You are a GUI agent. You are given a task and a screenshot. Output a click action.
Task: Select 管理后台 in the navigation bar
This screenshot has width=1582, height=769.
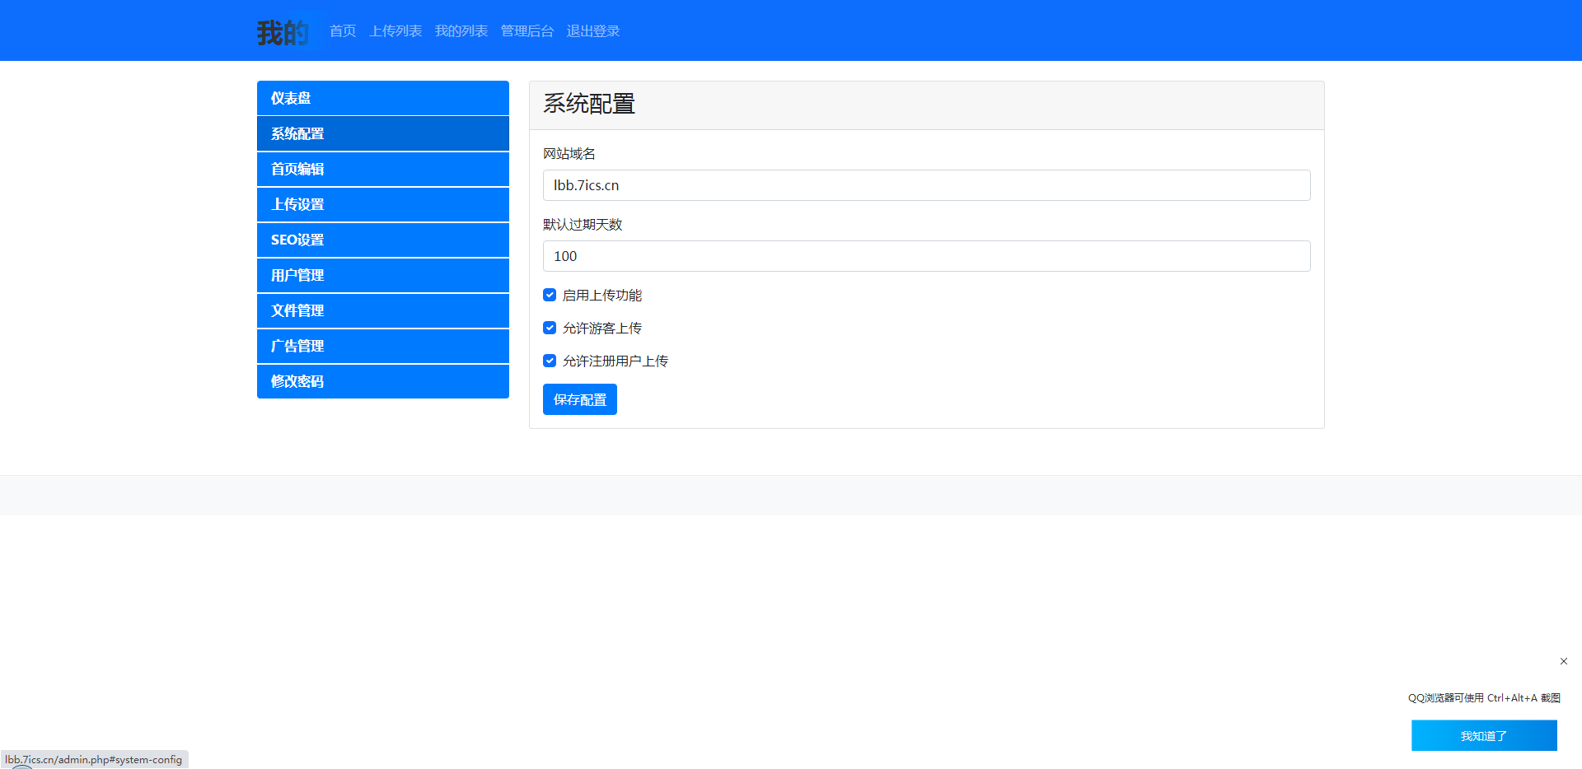coord(527,31)
